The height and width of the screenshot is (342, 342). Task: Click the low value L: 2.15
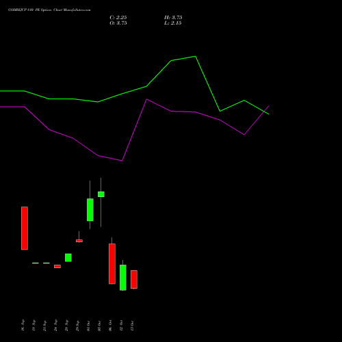(x=173, y=23)
